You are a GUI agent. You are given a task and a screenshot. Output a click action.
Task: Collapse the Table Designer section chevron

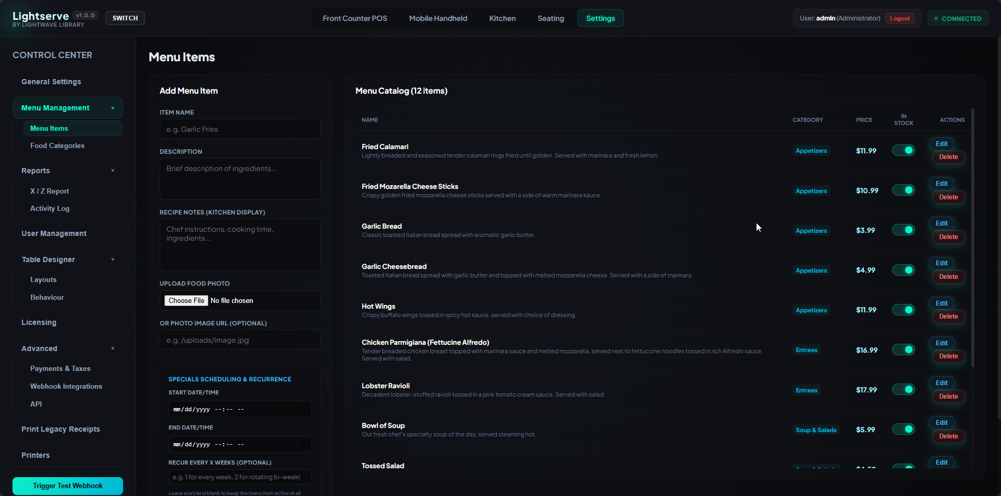tap(113, 260)
